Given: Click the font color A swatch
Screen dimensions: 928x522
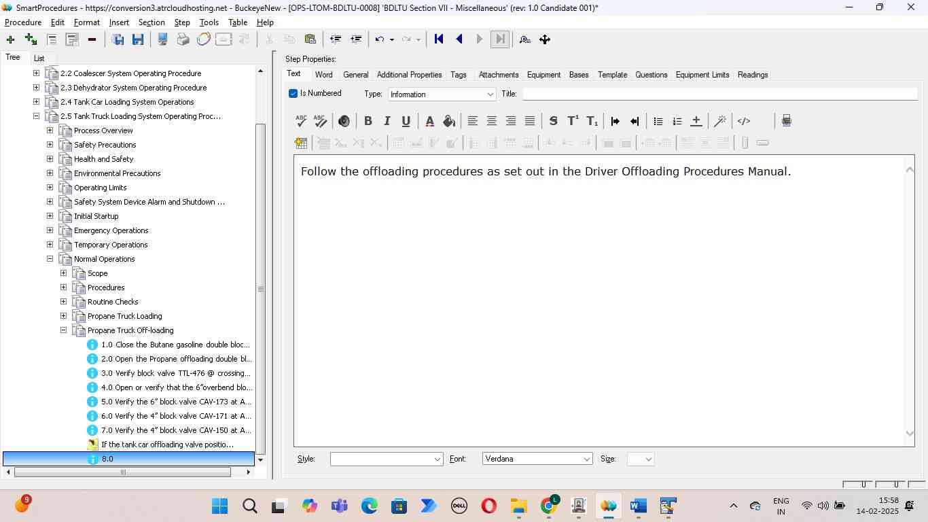Looking at the screenshot, I should pyautogui.click(x=429, y=121).
